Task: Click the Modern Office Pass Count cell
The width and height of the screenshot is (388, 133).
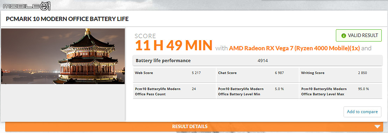Action: click(174, 91)
